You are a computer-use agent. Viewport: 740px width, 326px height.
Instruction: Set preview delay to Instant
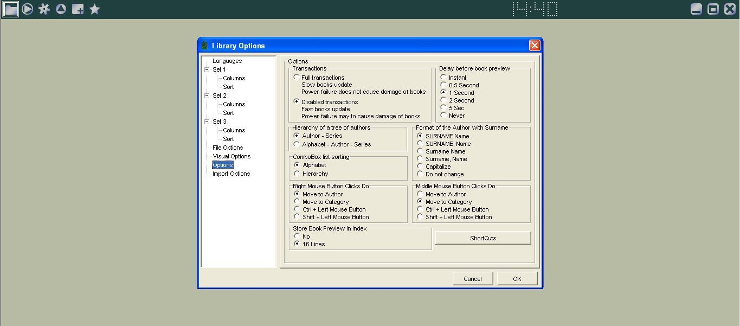pyautogui.click(x=443, y=78)
